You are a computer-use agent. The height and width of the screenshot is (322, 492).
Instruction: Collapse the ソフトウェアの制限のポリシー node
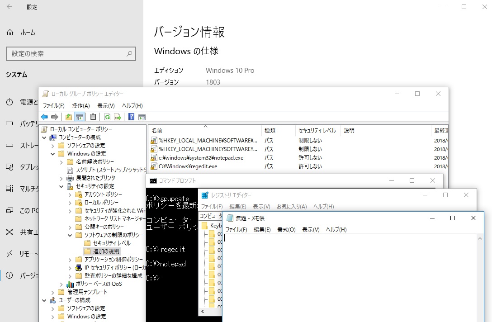coord(70,235)
